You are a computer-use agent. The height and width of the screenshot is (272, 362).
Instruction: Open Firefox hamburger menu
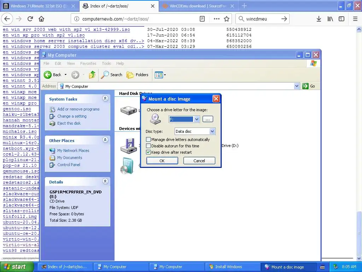pos(355,19)
